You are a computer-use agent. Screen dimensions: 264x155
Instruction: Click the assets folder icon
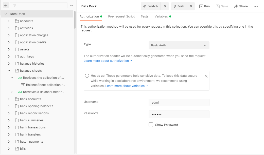[17, 49]
